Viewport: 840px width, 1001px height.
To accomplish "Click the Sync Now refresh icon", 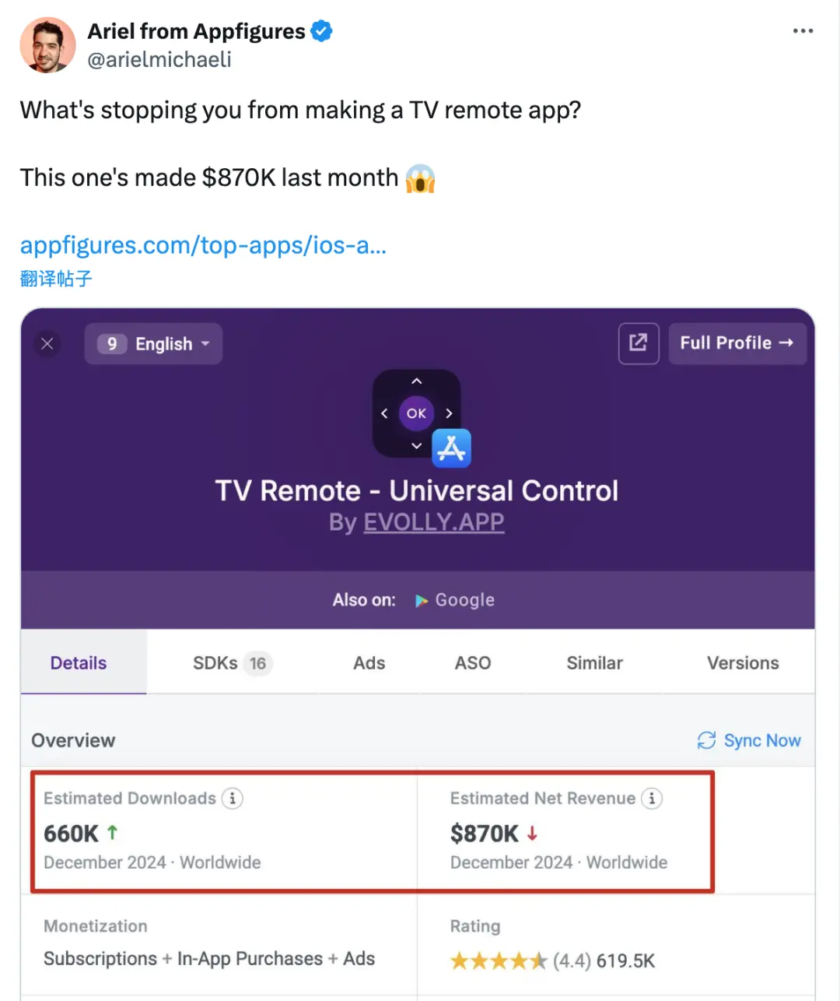I will coord(706,740).
